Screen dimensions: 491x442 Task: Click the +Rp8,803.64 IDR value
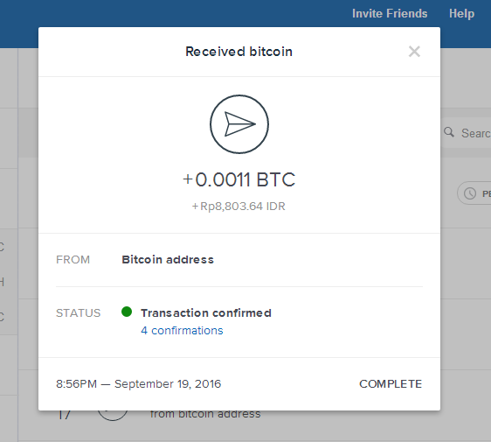coord(239,206)
